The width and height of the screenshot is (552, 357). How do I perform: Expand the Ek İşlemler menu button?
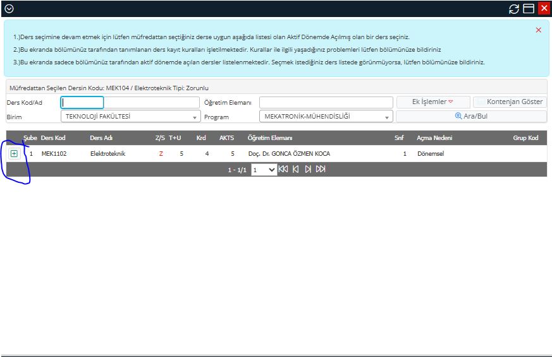click(433, 102)
